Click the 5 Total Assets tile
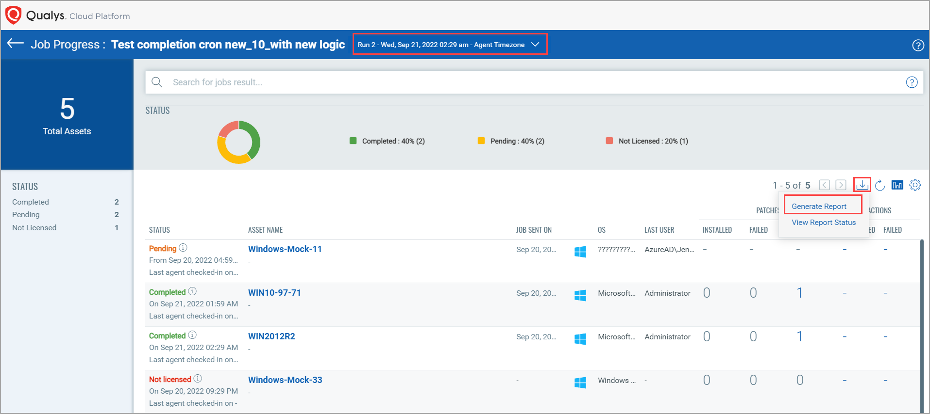Viewport: 930px width, 414px height. point(67,114)
